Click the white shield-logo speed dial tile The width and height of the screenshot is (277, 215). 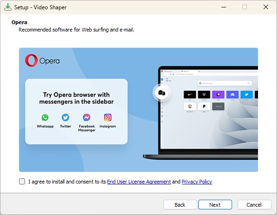pos(190,107)
